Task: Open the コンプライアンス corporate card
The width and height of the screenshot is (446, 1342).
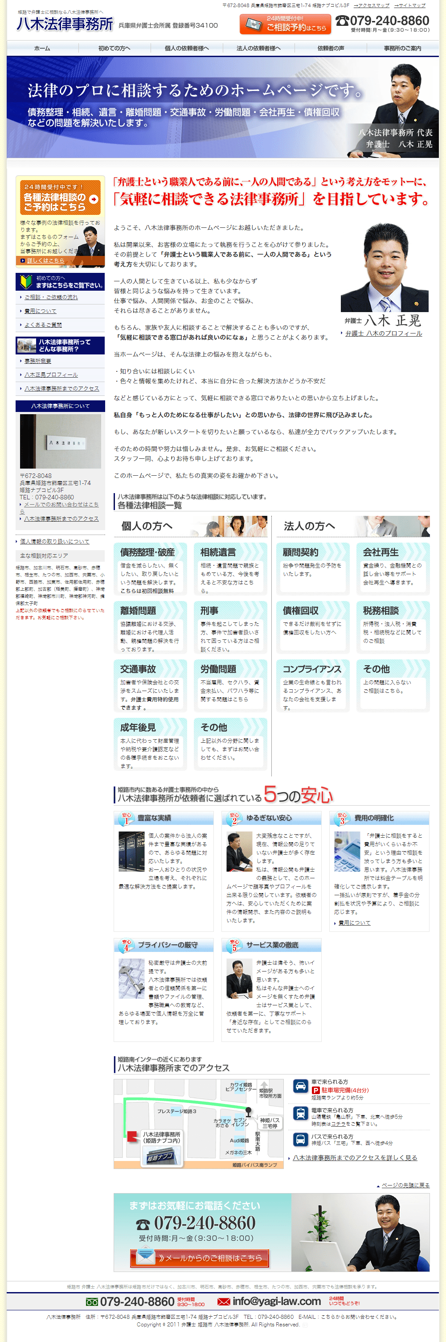Action: [313, 686]
